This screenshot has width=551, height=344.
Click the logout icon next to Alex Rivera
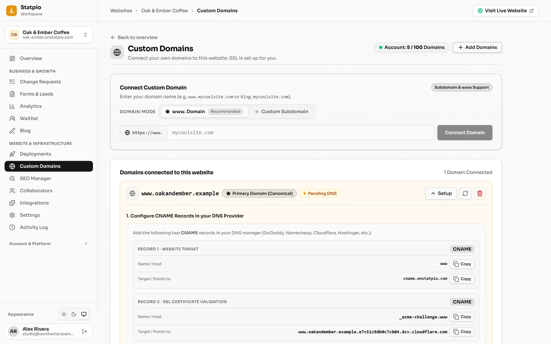[85, 331]
